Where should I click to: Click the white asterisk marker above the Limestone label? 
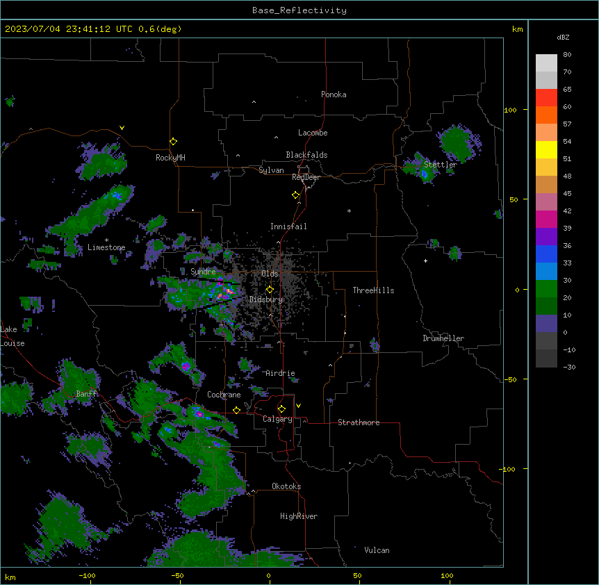[x=106, y=240]
